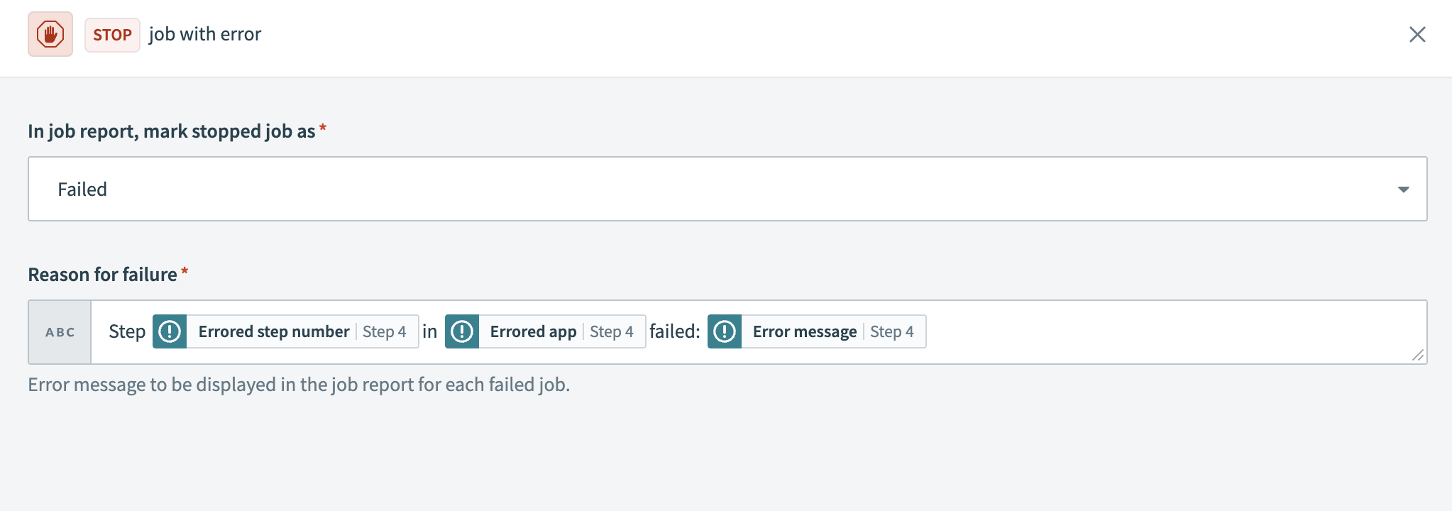Screen dimensions: 1452x511
Task: Click the job with error title
Action: click(x=204, y=33)
